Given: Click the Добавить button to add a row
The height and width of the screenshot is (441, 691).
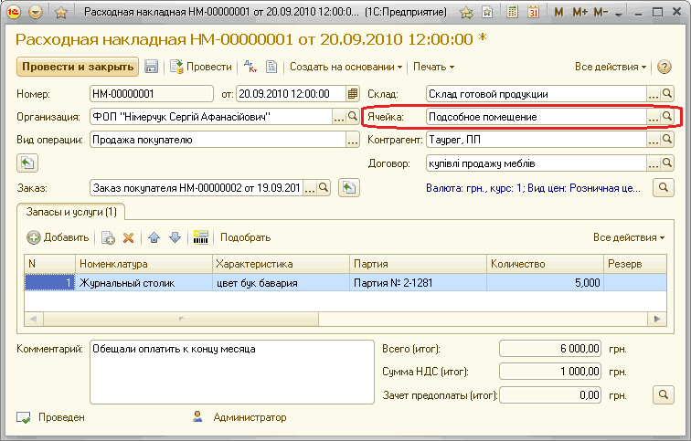Looking at the screenshot, I should point(58,237).
